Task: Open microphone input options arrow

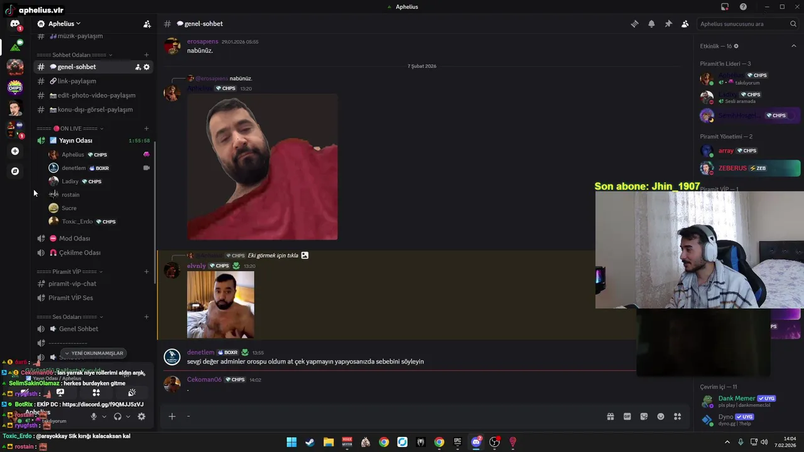Action: 104,416
